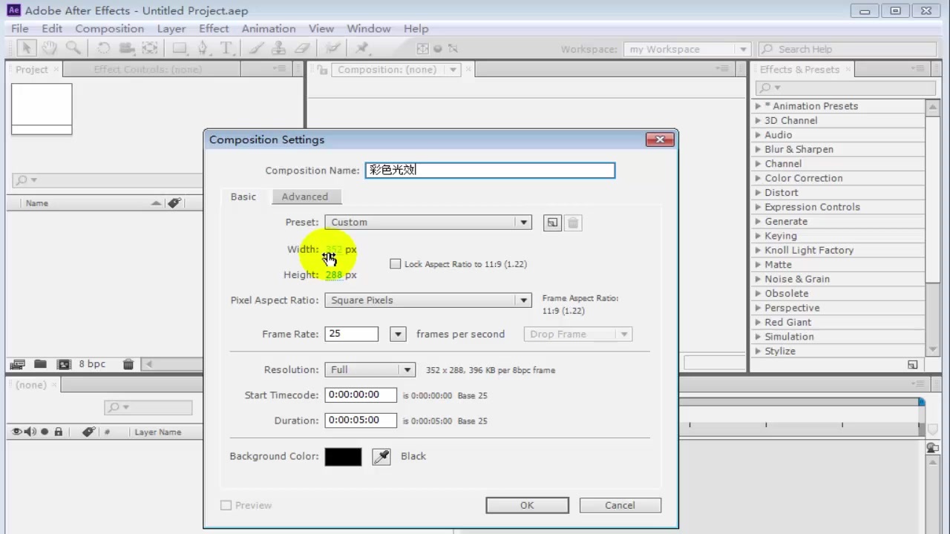Viewport: 950px width, 534px height.
Task: Click the Duration timecode field
Action: click(x=361, y=421)
